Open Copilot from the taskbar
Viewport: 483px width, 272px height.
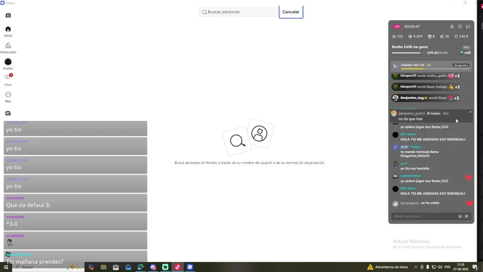click(x=91, y=267)
